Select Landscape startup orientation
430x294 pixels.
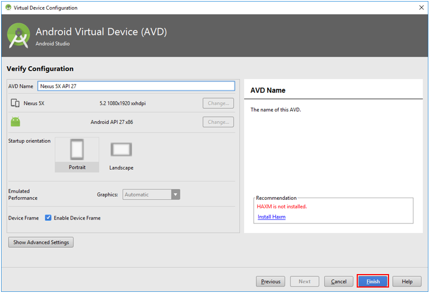point(121,156)
